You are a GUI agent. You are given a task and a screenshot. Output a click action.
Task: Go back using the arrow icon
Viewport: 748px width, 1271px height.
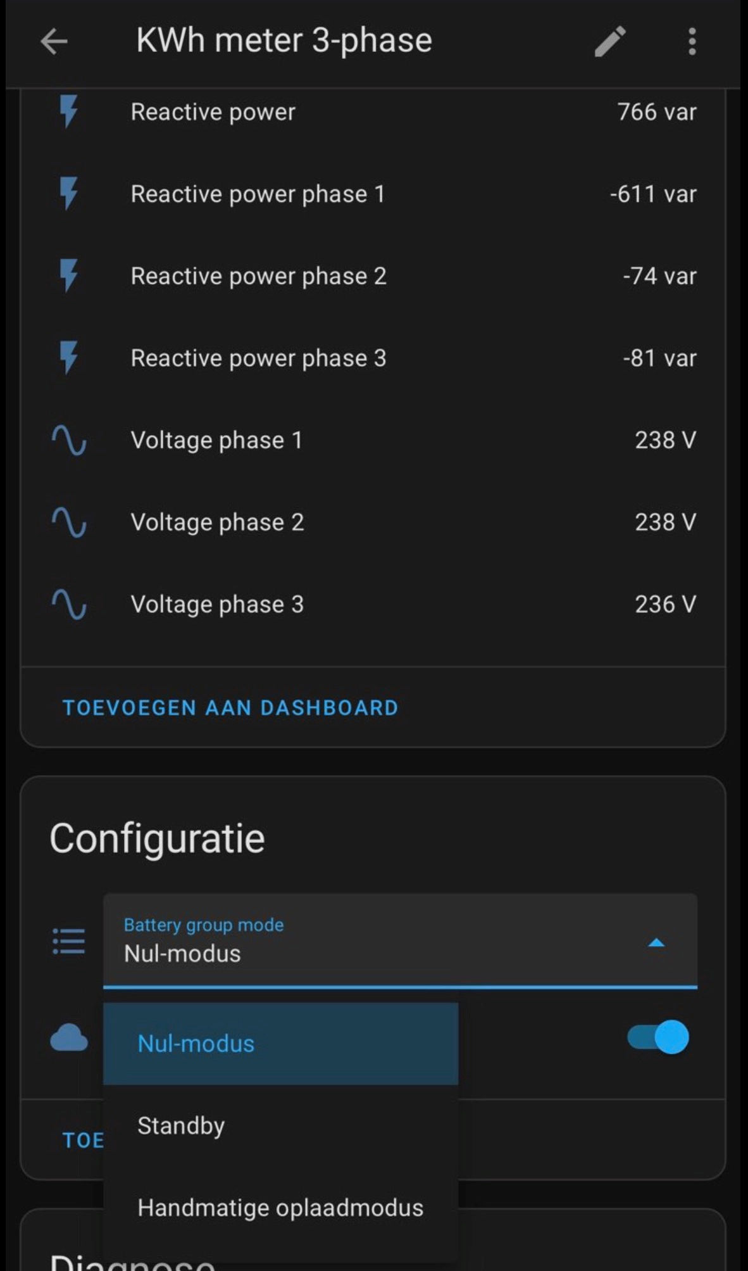click(54, 42)
